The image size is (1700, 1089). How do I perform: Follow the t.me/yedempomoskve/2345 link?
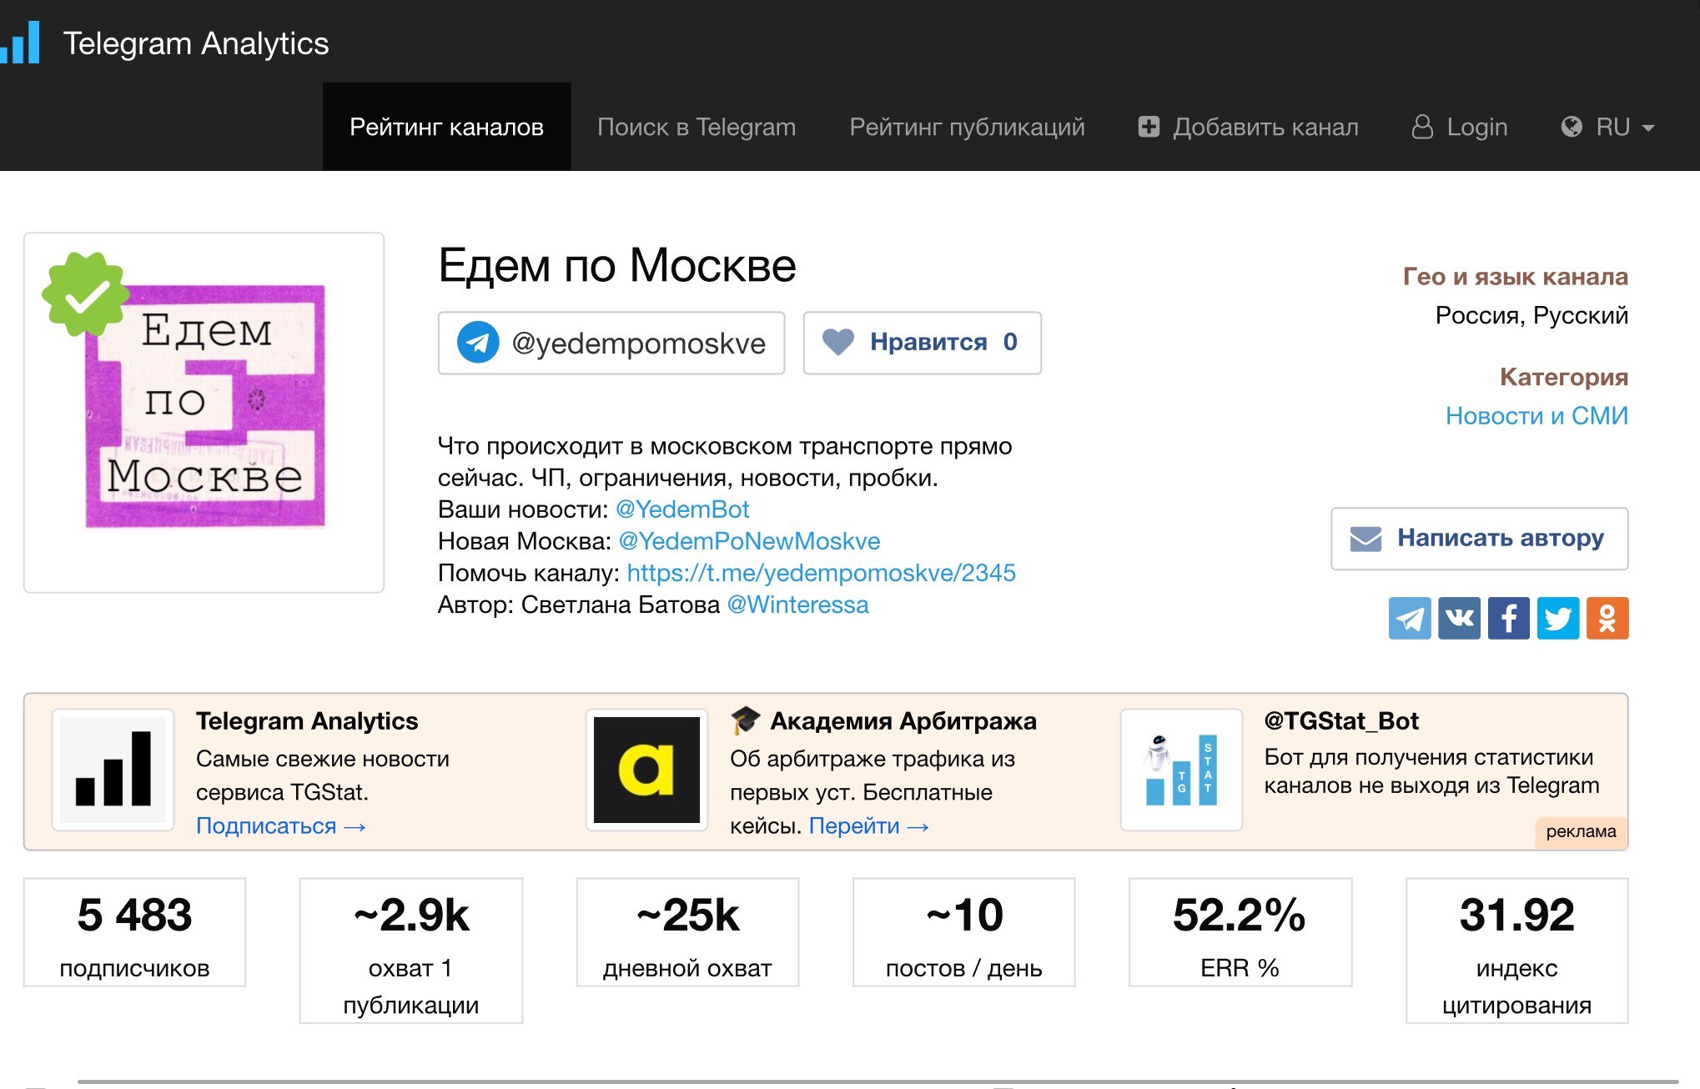pos(821,572)
